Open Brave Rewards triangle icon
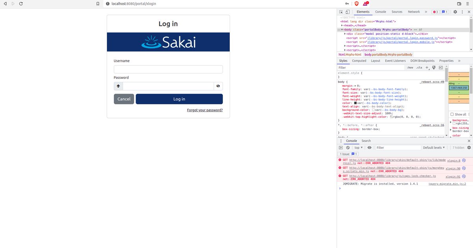 [366, 4]
